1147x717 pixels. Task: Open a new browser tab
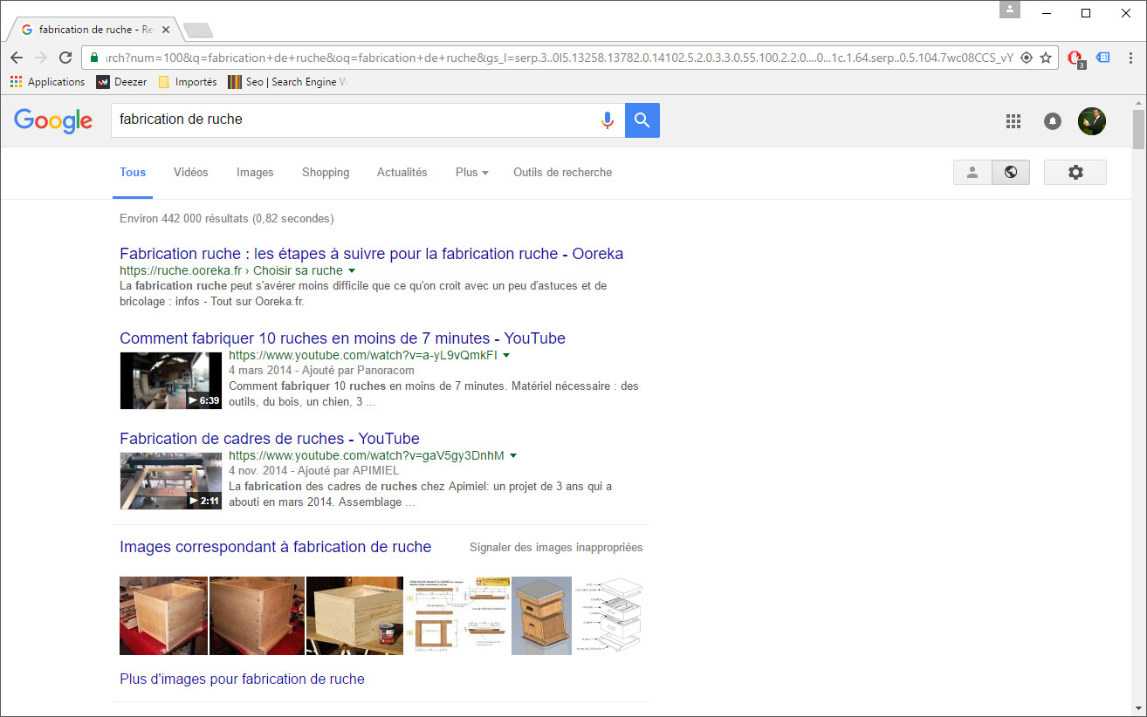point(198,31)
